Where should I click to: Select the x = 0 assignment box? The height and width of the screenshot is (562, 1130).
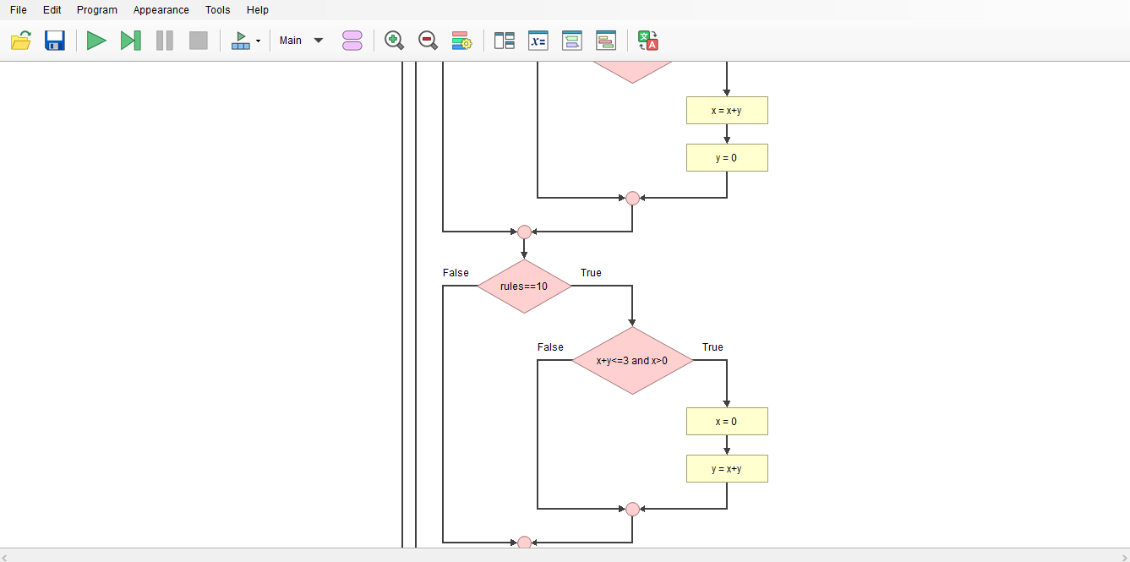[x=727, y=422]
